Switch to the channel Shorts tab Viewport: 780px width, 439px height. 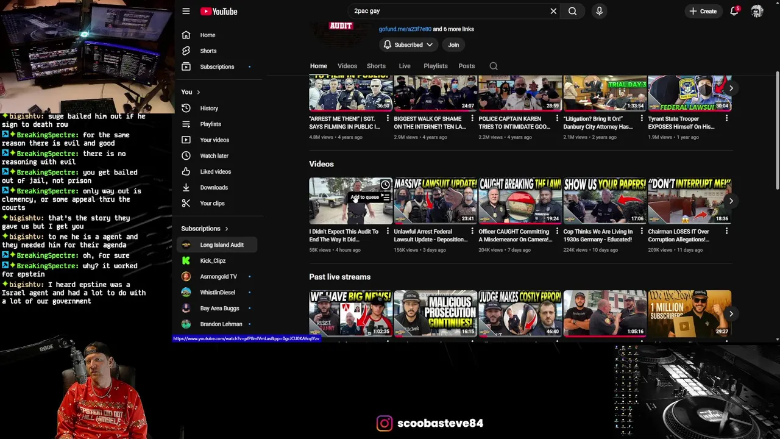376,66
